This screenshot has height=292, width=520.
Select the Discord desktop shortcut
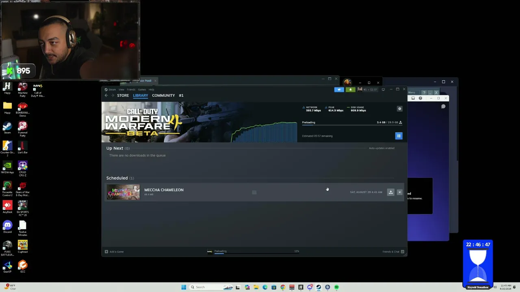tap(7, 228)
